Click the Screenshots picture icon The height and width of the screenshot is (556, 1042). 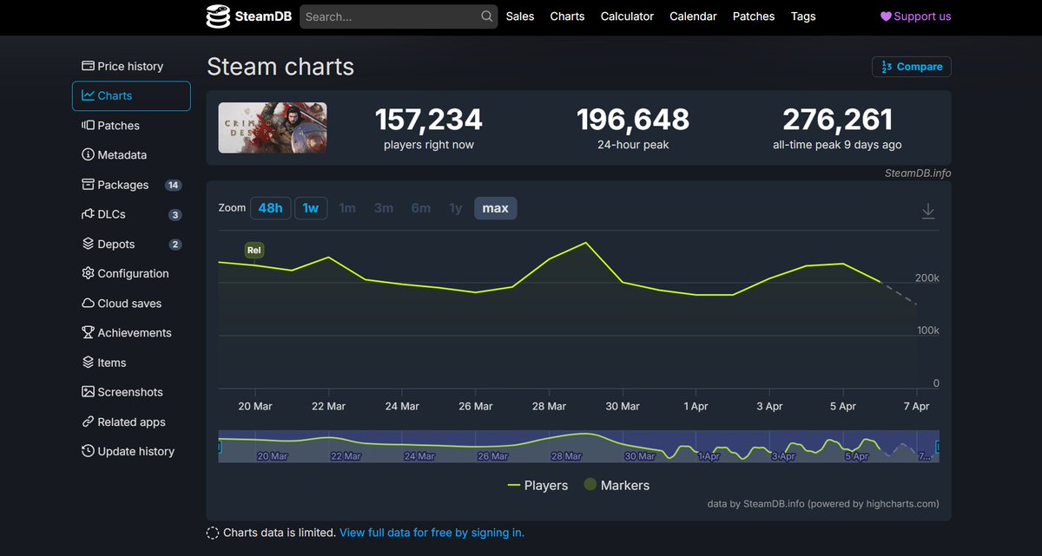[88, 392]
